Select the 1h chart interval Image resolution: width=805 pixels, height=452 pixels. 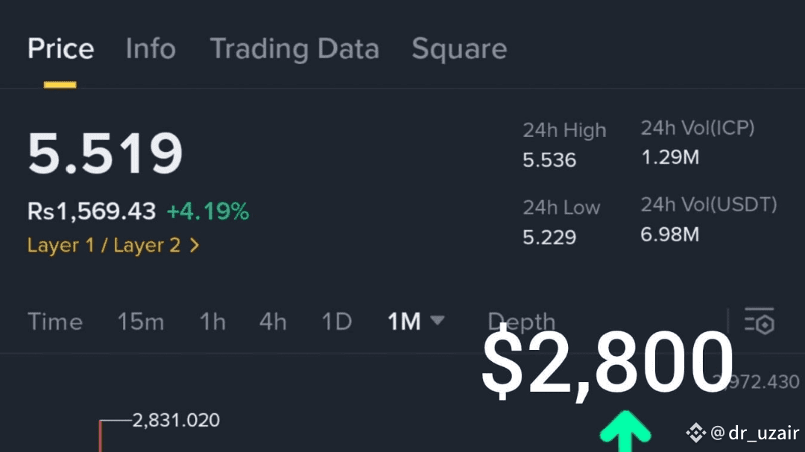click(212, 322)
